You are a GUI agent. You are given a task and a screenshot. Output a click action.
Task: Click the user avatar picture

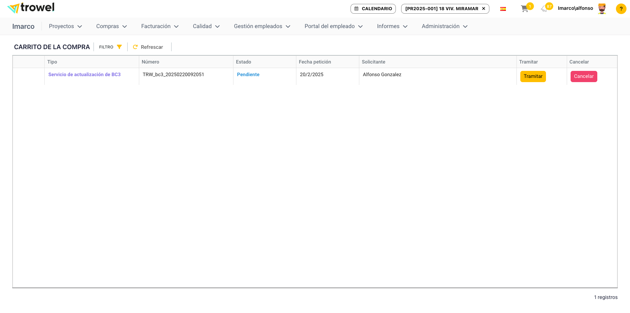602,9
